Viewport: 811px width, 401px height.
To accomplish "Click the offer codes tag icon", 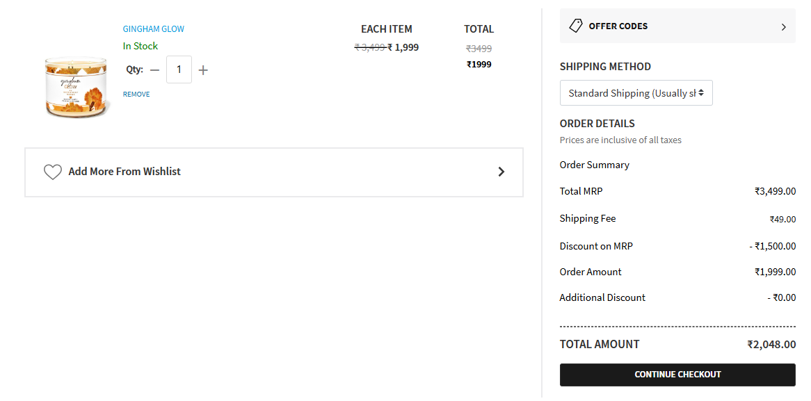I will tap(576, 26).
